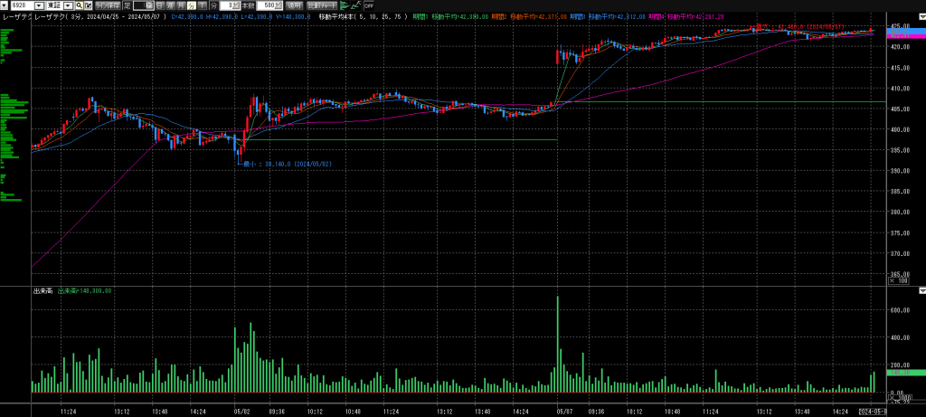926x417 pixels.
Task: Click the checklist icon beside the search magnifier
Action: 89,5
